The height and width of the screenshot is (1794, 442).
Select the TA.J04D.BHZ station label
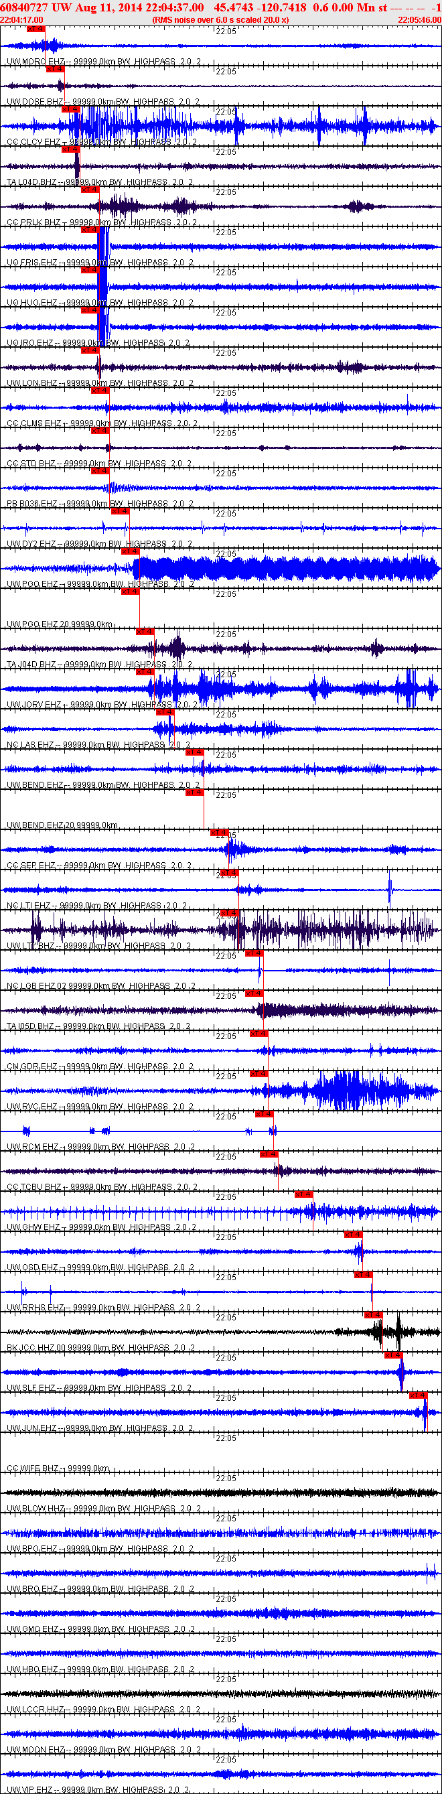tap(100, 665)
